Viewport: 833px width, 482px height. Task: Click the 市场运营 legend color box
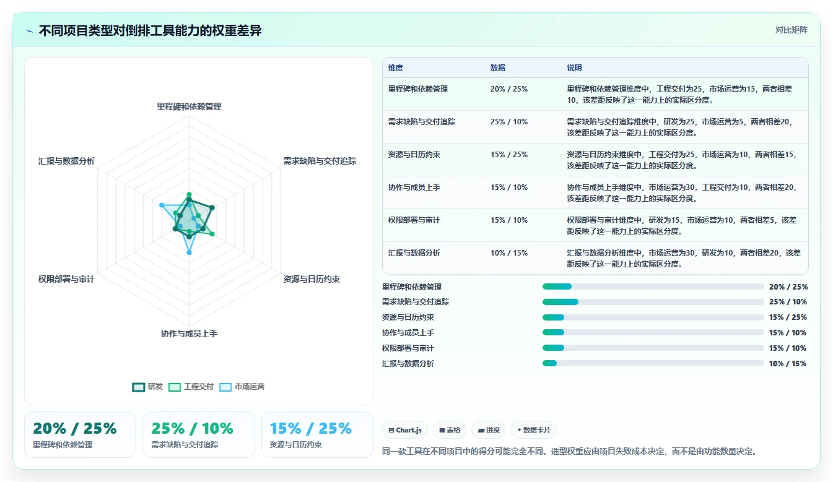pos(225,387)
